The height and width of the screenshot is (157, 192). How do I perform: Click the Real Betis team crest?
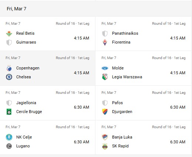(9, 34)
